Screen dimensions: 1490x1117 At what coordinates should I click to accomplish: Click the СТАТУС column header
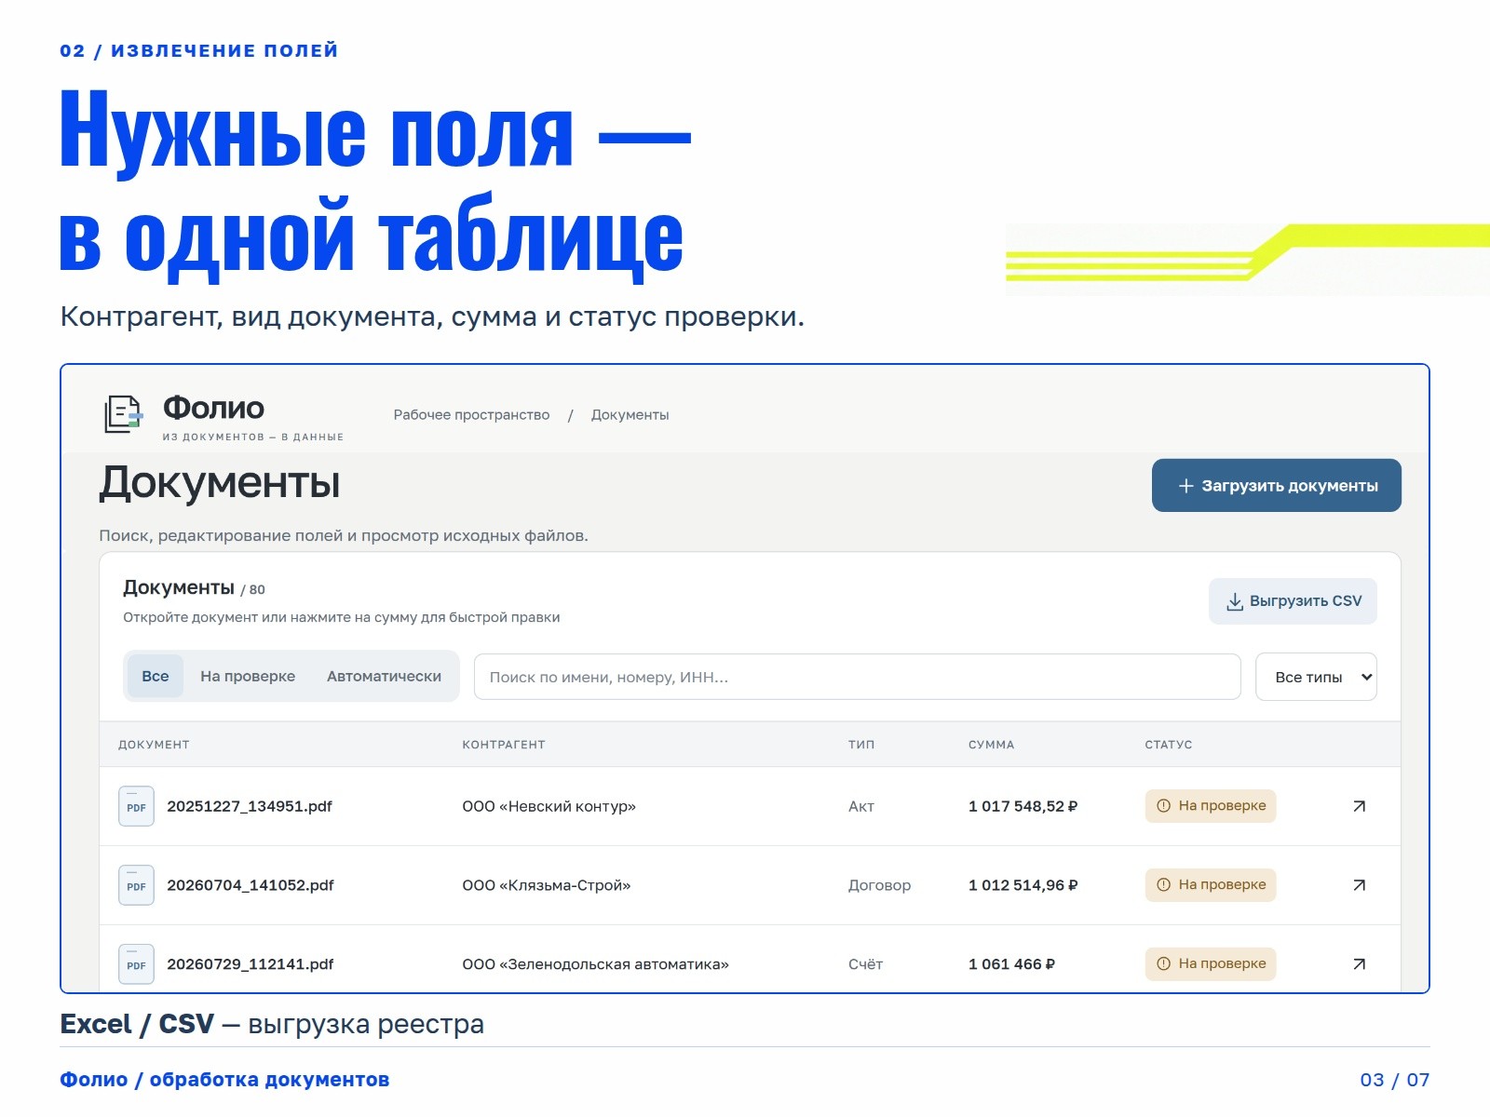[1169, 745]
